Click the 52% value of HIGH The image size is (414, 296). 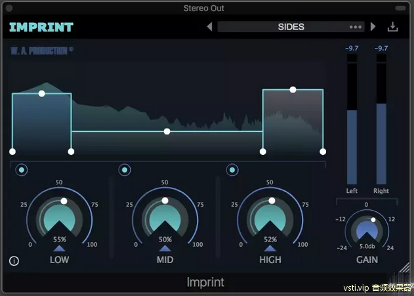click(270, 240)
